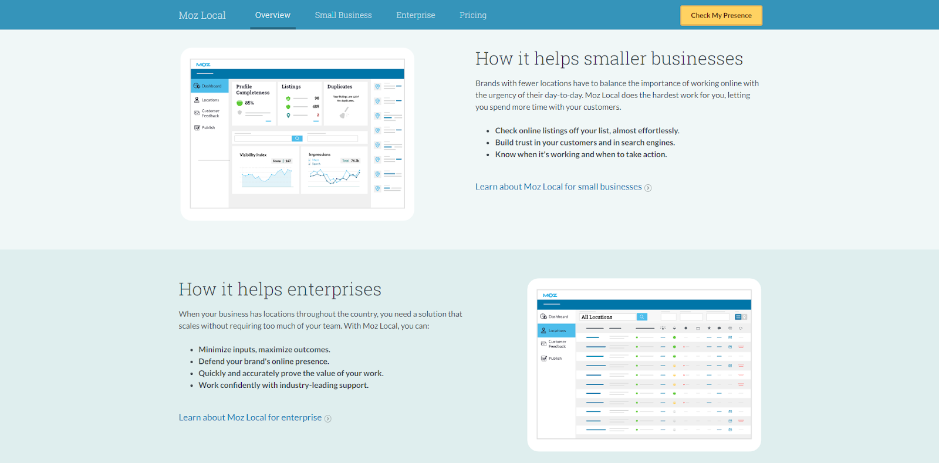The image size is (939, 463).
Task: Switch to the Overview tab
Action: [x=272, y=15]
